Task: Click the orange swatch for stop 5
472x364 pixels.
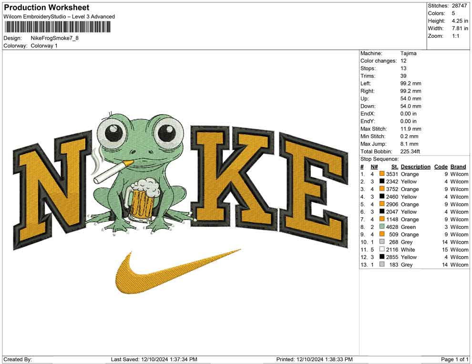Action: (382, 204)
